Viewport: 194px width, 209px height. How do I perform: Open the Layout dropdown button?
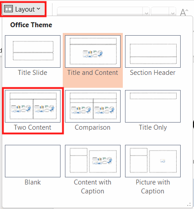(23, 9)
